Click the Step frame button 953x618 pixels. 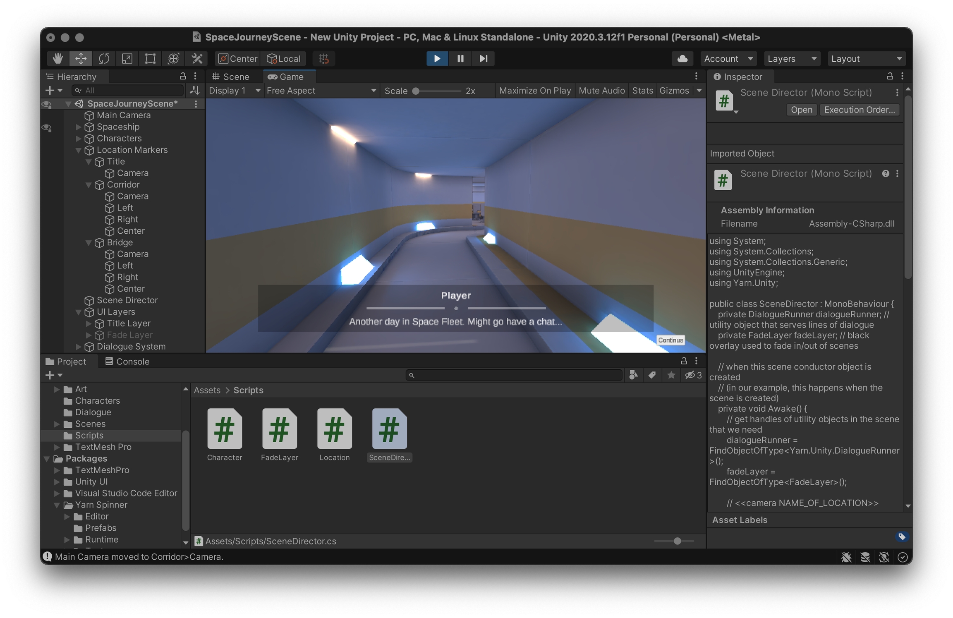point(483,58)
